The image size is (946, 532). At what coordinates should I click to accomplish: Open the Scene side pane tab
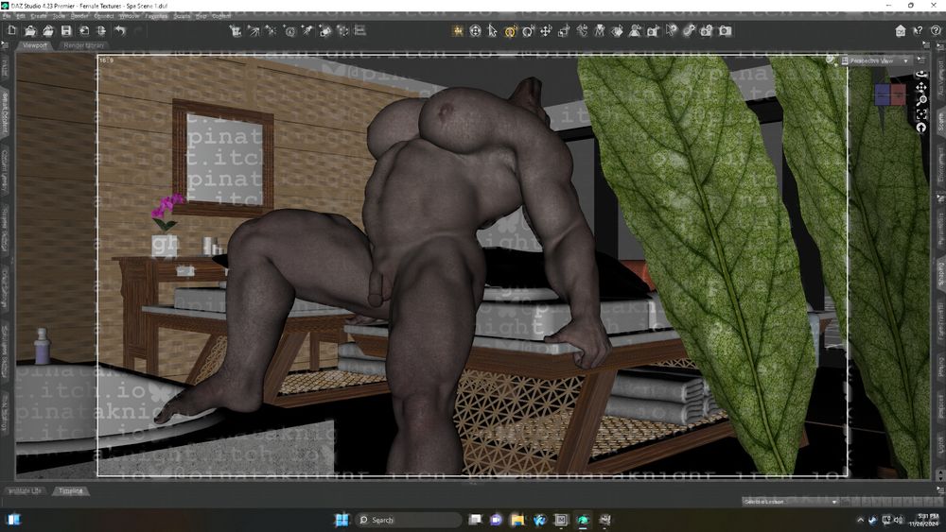[x=940, y=122]
